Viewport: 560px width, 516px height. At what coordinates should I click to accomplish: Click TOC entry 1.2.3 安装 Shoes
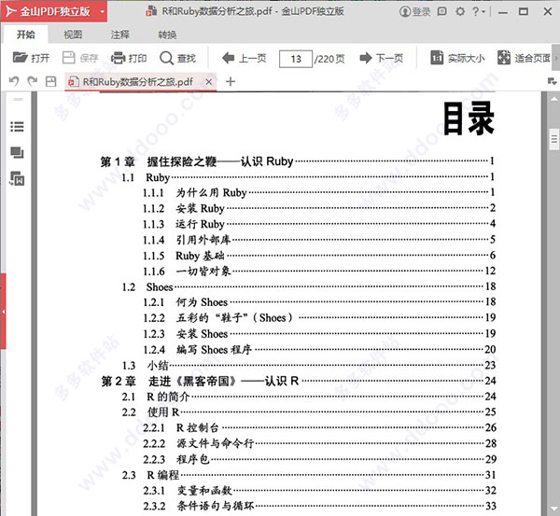click(x=318, y=333)
